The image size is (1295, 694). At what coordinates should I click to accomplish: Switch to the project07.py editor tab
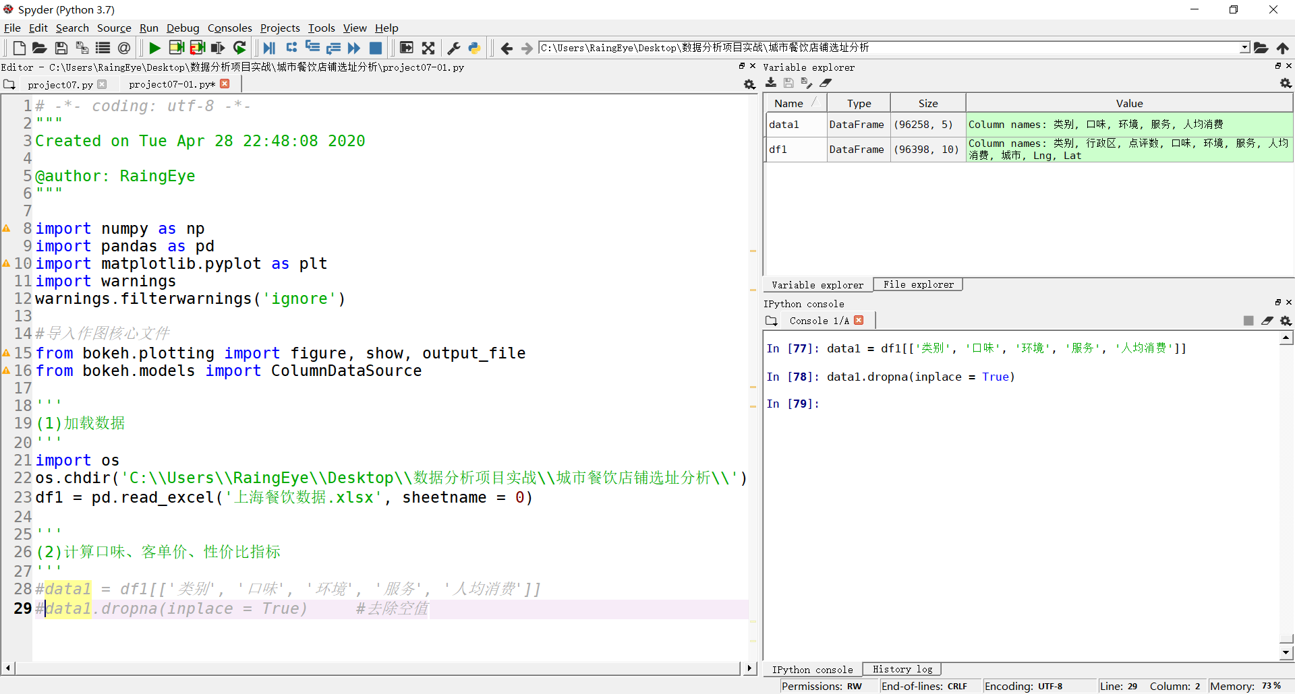pyautogui.click(x=60, y=84)
